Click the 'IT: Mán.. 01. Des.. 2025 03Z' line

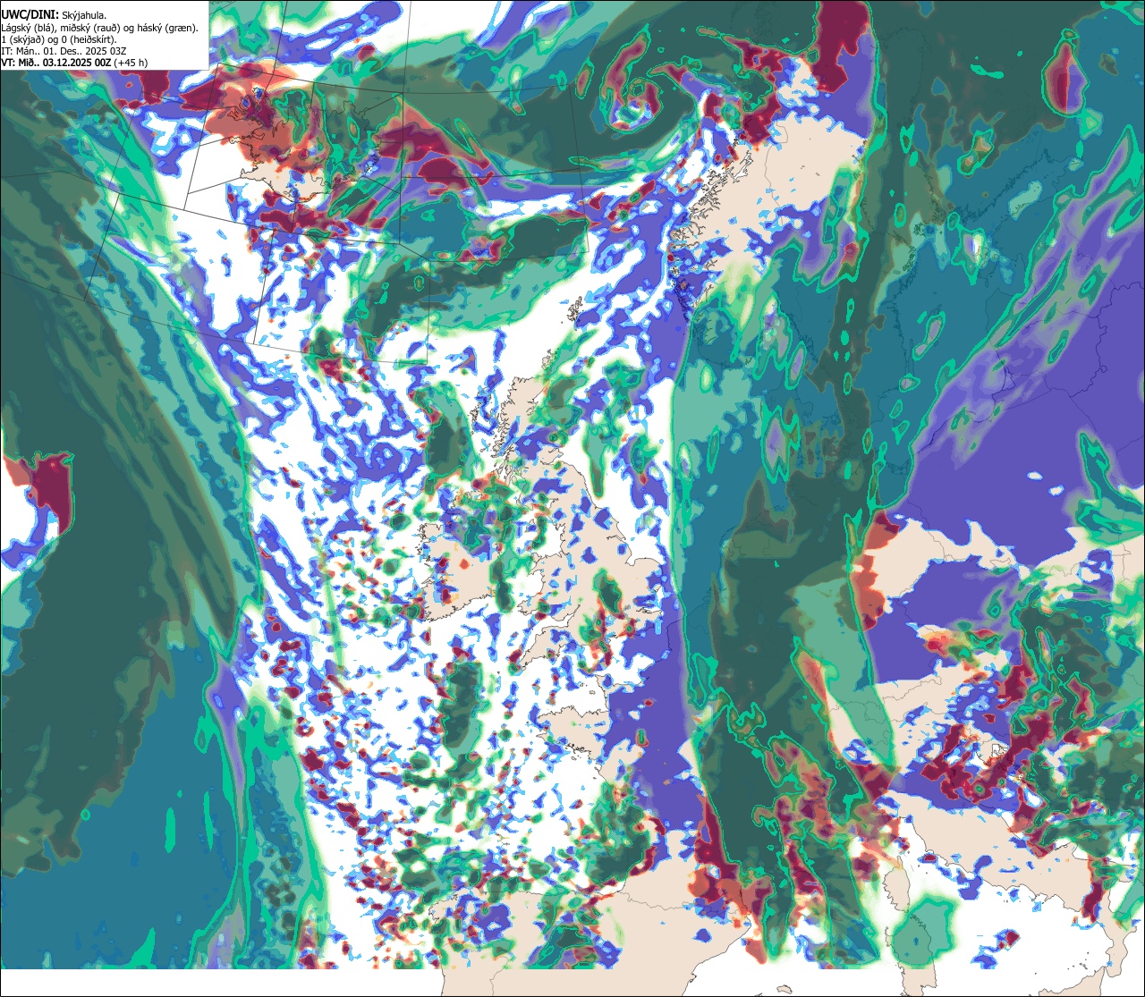(x=64, y=51)
